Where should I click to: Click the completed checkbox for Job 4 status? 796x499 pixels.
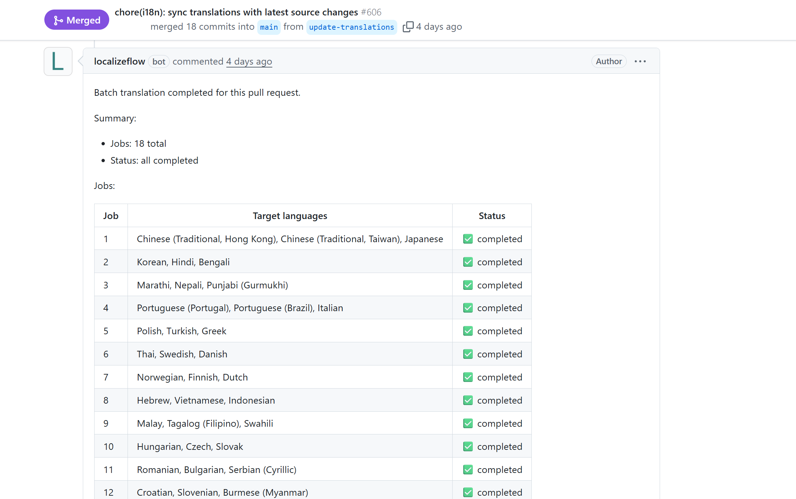click(x=468, y=307)
